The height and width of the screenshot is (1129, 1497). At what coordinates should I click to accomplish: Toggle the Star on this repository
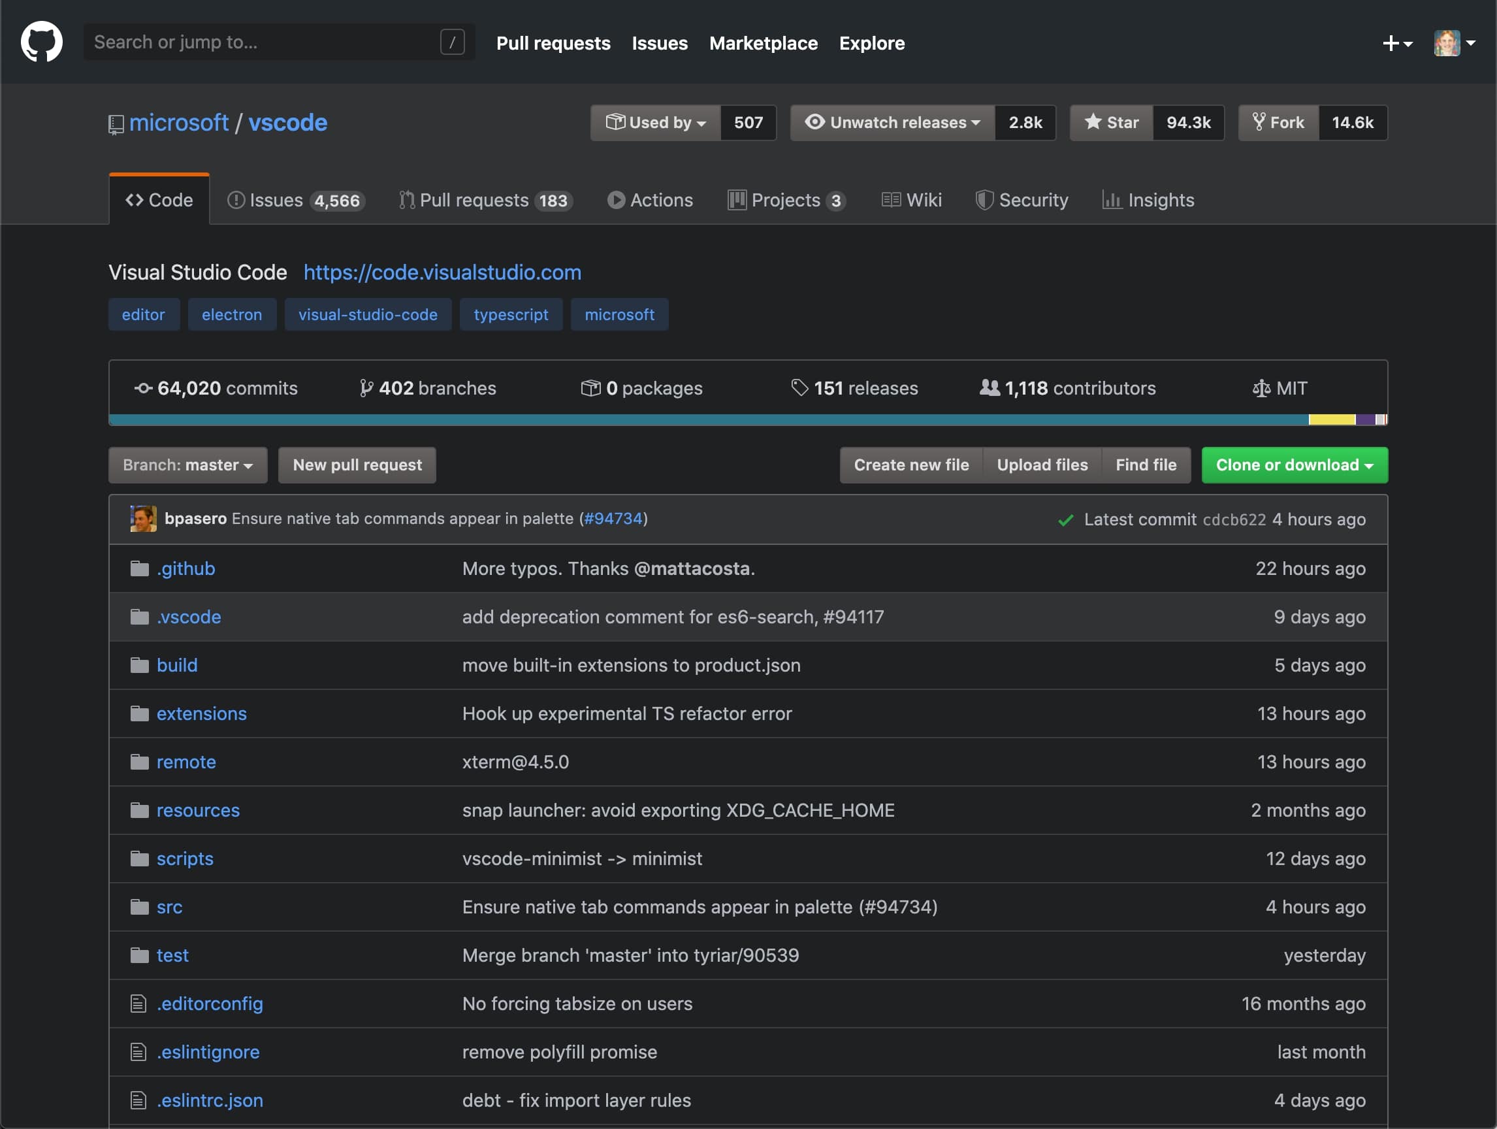pyautogui.click(x=1110, y=123)
